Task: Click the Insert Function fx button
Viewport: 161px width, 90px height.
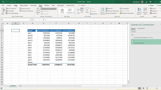Action: pos(44,20)
